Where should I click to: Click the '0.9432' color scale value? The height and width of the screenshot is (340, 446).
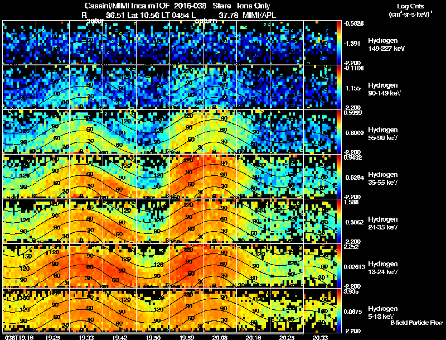pos(353,157)
